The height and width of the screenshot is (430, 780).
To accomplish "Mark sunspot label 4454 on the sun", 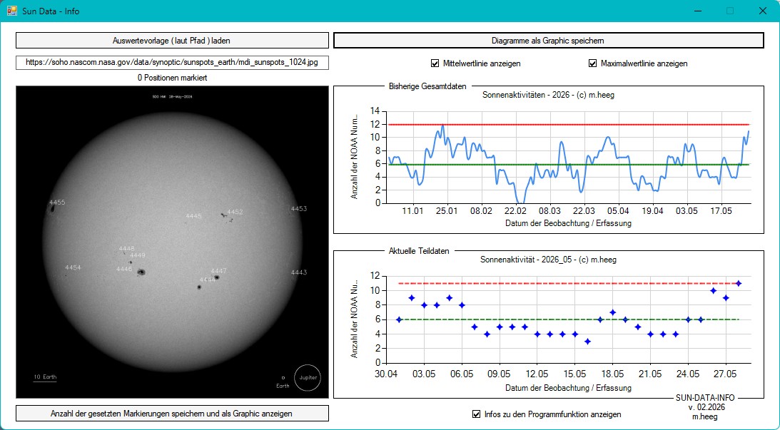I will tap(73, 267).
